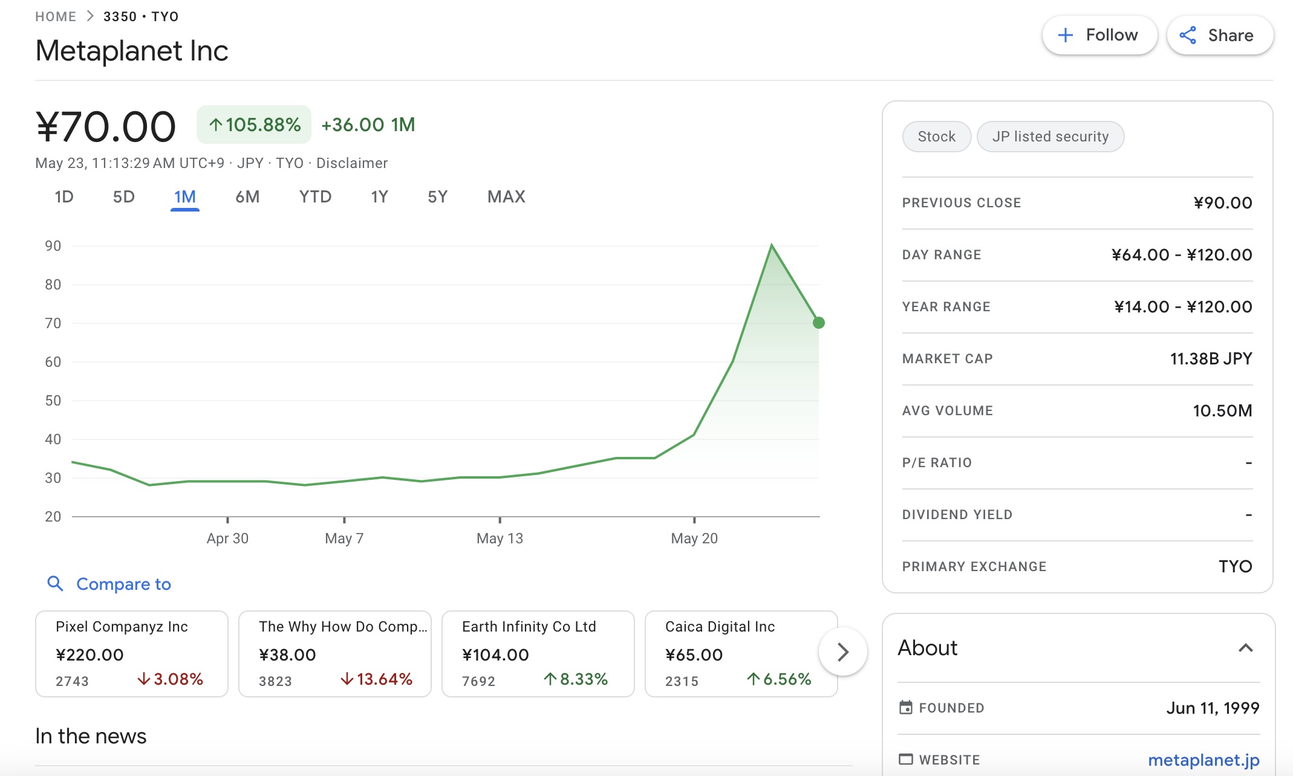The width and height of the screenshot is (1293, 776).
Task: Open Caica Digital Inc card
Action: (741, 653)
